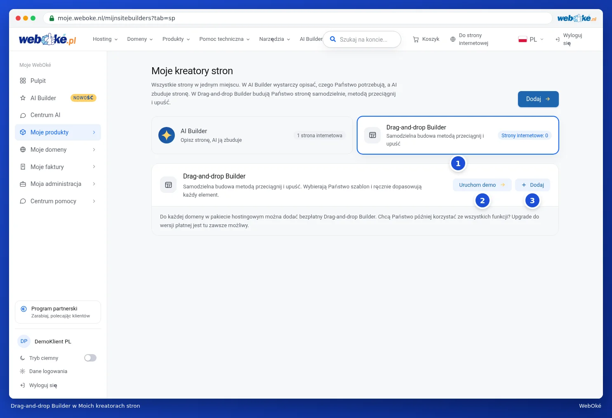The image size is (612, 418).
Task: Select the Drag-and-drop Builder card tab
Action: 458,135
